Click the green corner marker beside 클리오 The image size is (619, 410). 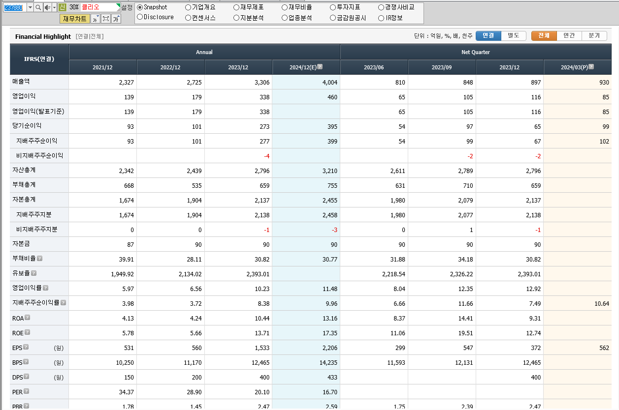(x=118, y=4)
